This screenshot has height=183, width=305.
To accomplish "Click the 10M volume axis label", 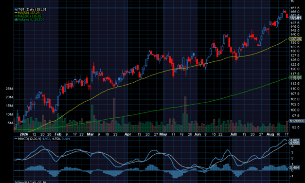I will coord(9,114).
